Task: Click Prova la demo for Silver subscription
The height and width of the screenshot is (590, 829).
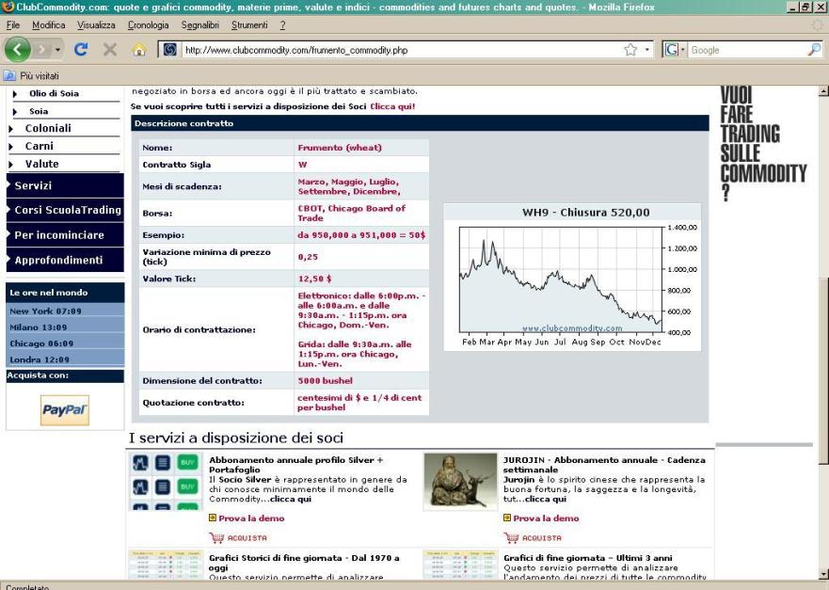Action: coord(251,518)
